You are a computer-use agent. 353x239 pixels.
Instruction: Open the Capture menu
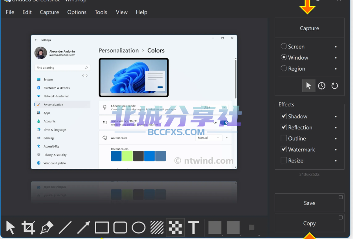49,12
